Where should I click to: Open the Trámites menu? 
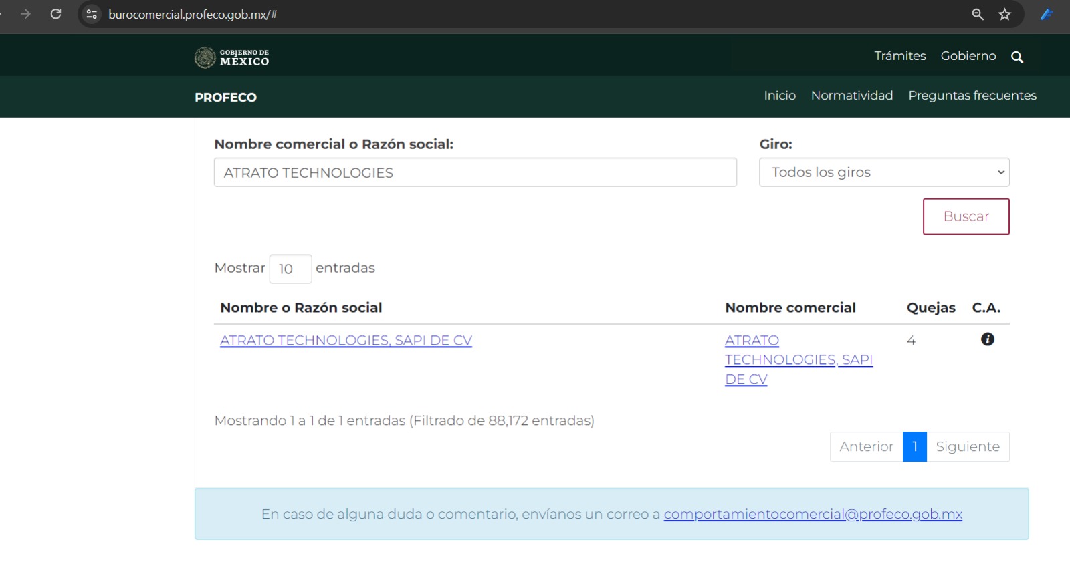point(899,56)
